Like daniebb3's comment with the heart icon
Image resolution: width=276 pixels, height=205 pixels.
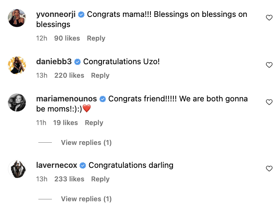[x=269, y=65]
